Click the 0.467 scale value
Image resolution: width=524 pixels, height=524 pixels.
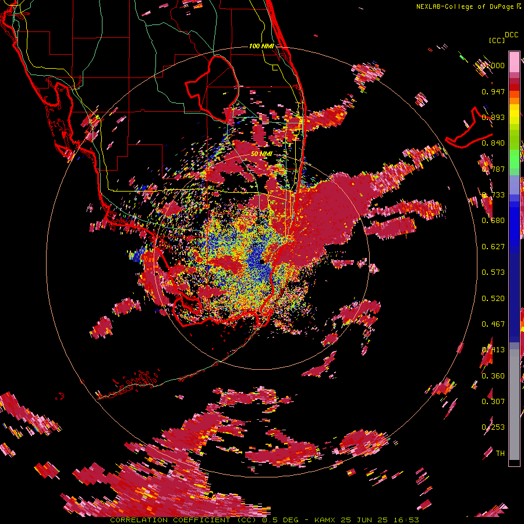(493, 324)
